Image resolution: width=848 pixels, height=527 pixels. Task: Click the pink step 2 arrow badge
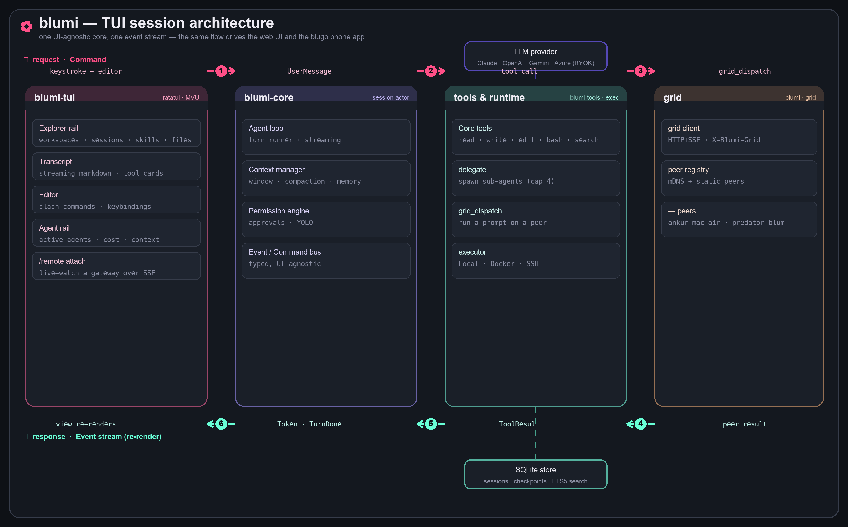click(431, 71)
